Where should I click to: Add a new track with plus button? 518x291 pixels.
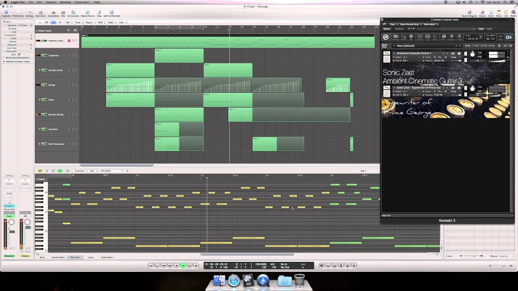(68, 30)
